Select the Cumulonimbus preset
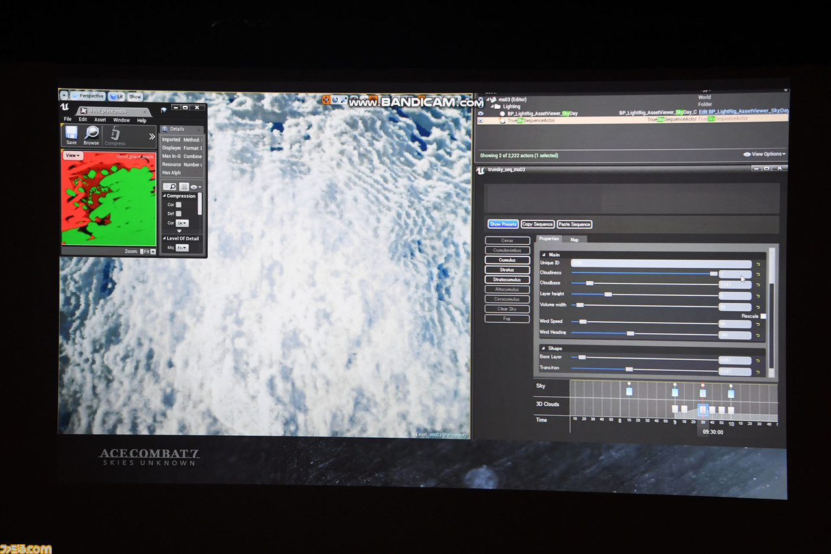This screenshot has width=831, height=554. pos(507,250)
